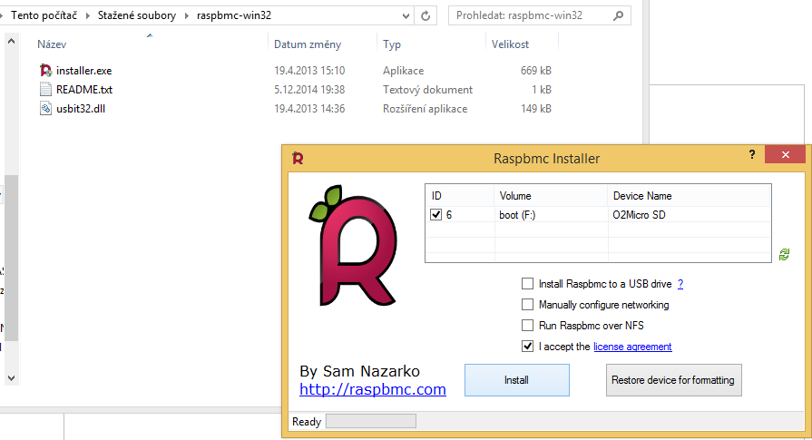Image resolution: width=812 pixels, height=440 pixels.
Task: Click date 5.12.2014 19:38 of README.txt
Action: [x=309, y=90]
